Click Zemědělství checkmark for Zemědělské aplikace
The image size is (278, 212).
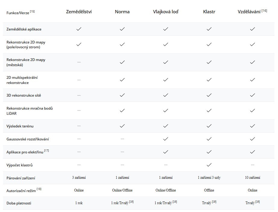pyautogui.click(x=79, y=29)
